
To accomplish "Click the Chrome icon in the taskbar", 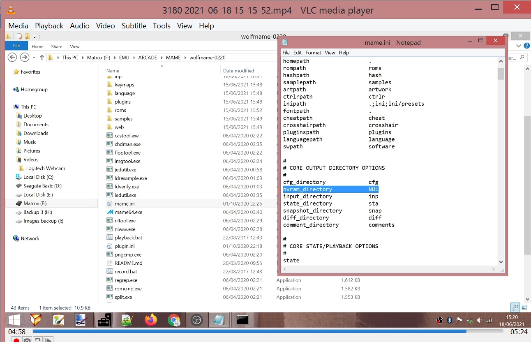I will (174, 320).
